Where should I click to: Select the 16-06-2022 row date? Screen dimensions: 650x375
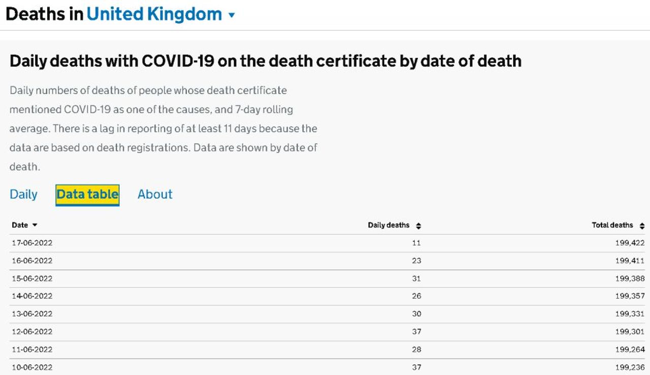click(32, 261)
